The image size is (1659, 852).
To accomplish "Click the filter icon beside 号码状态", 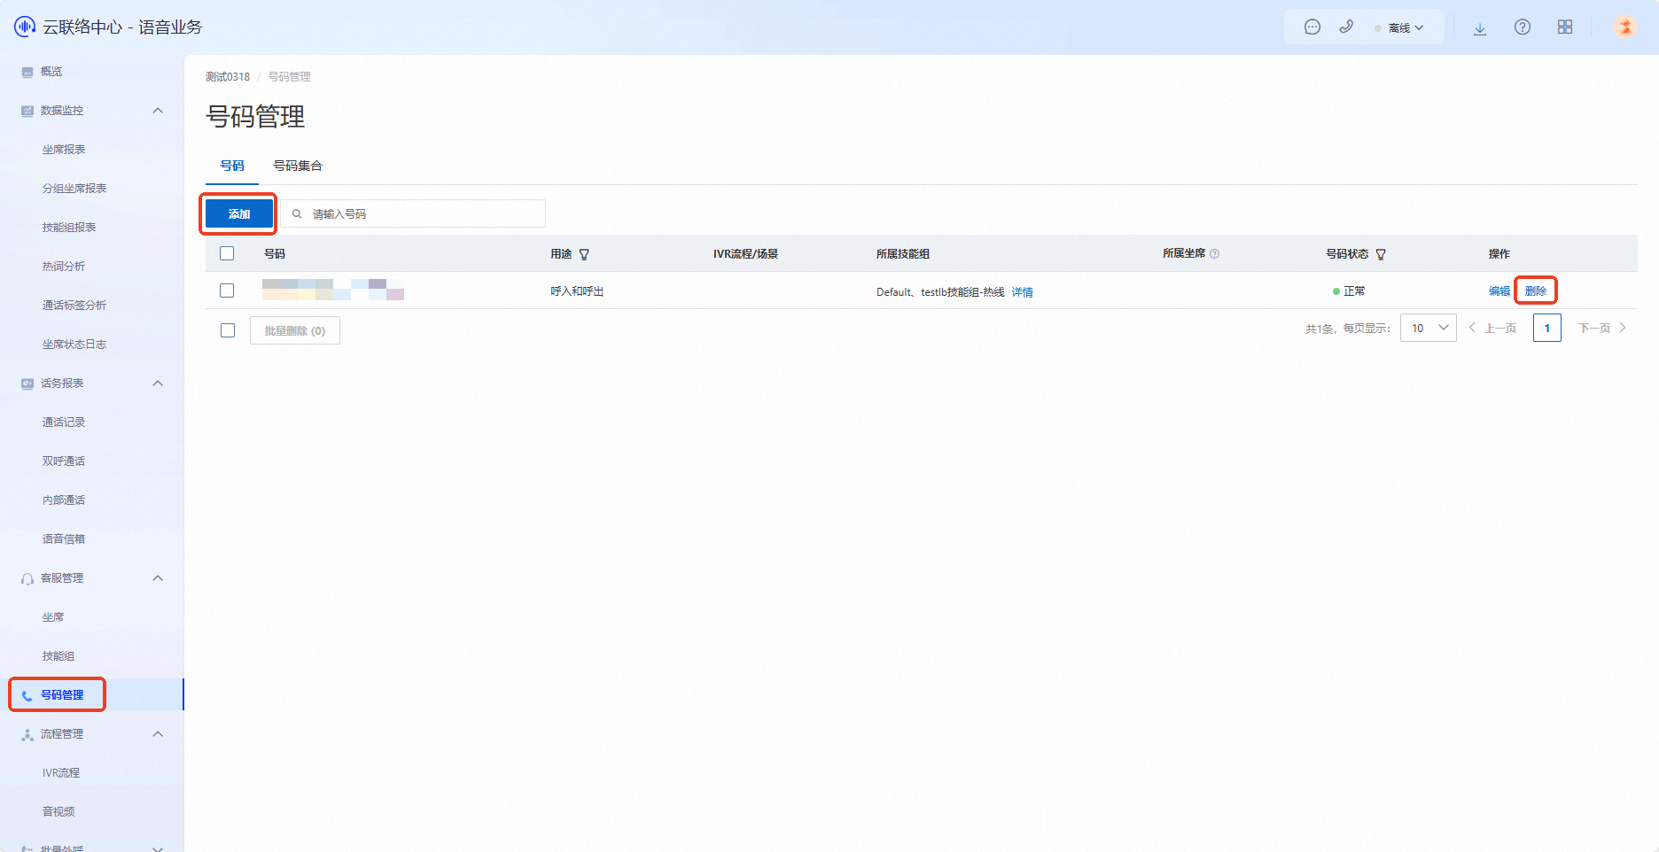I will [x=1381, y=254].
